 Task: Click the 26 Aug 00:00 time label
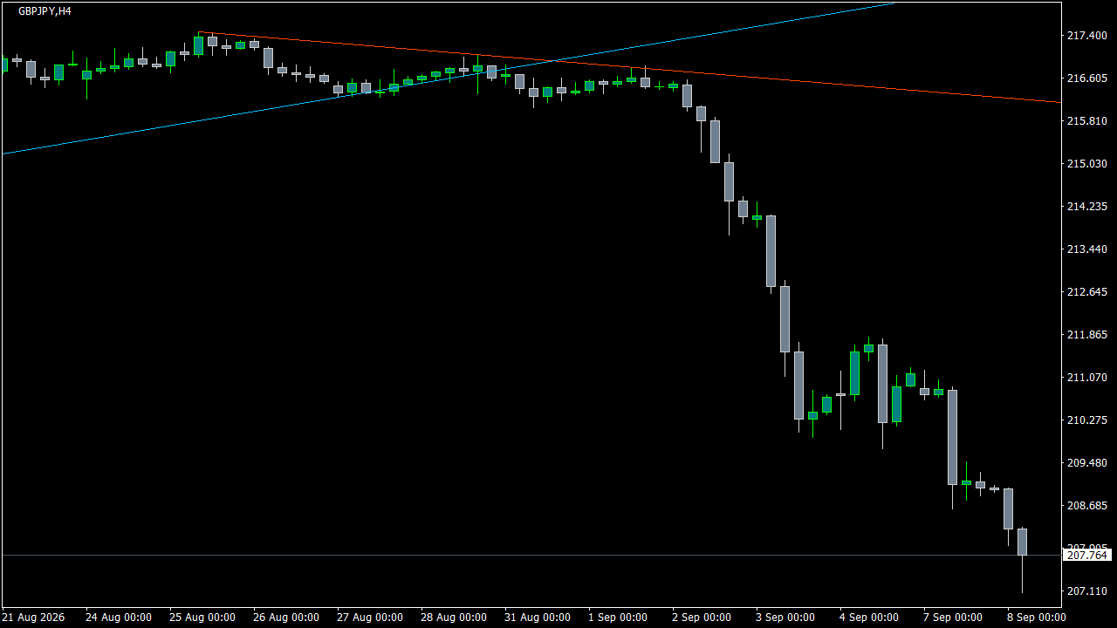[286, 618]
